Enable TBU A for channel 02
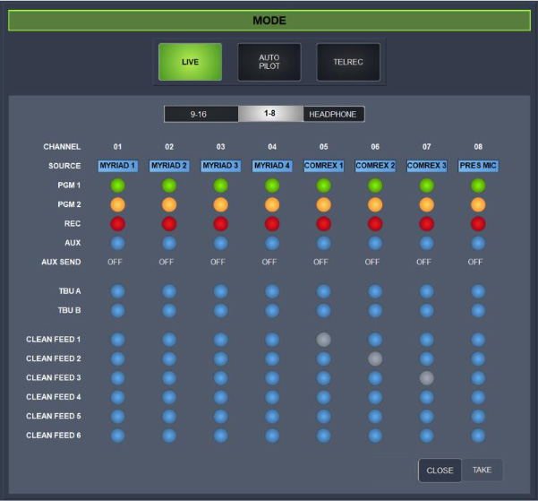This screenshot has width=538, height=501. click(x=169, y=291)
